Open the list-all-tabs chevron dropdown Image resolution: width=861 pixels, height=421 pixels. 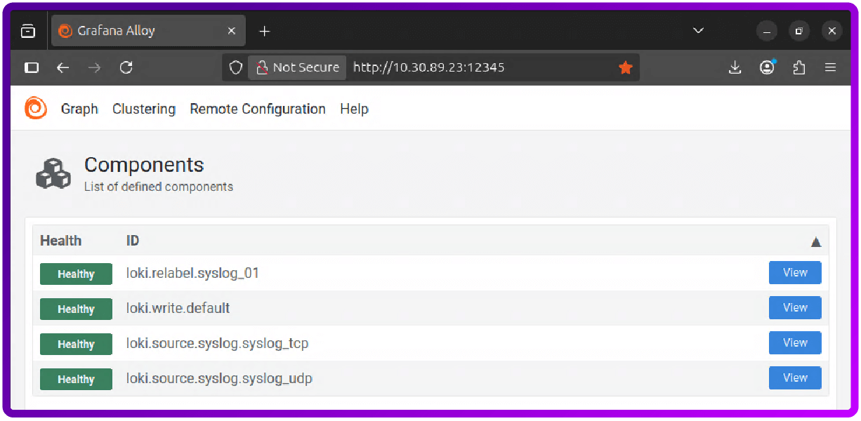[x=698, y=30]
